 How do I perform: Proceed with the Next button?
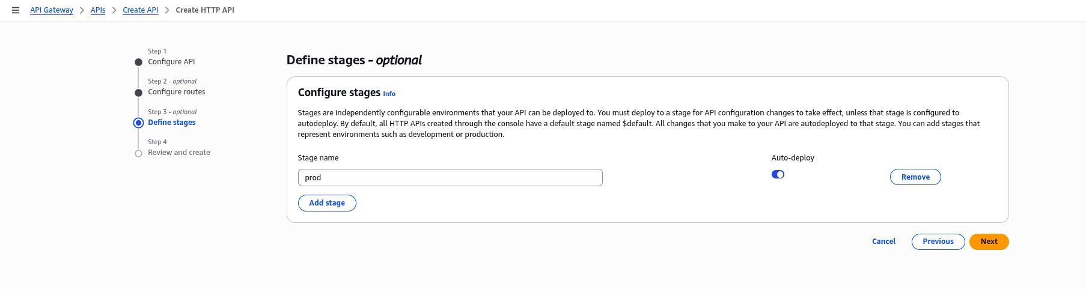click(989, 242)
